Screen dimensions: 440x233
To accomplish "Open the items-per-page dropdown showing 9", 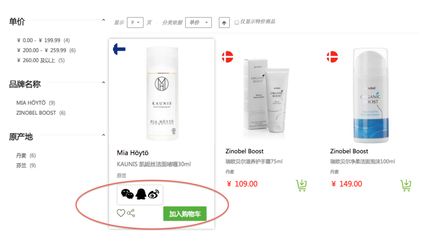I will point(135,22).
